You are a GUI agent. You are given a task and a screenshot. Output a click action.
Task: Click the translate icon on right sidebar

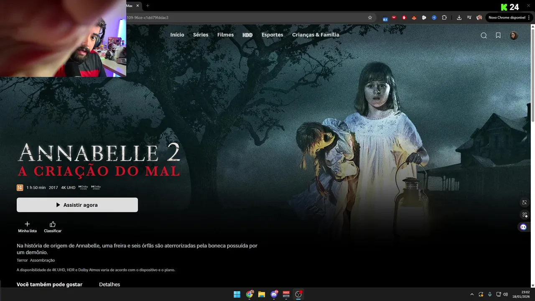[x=524, y=202]
